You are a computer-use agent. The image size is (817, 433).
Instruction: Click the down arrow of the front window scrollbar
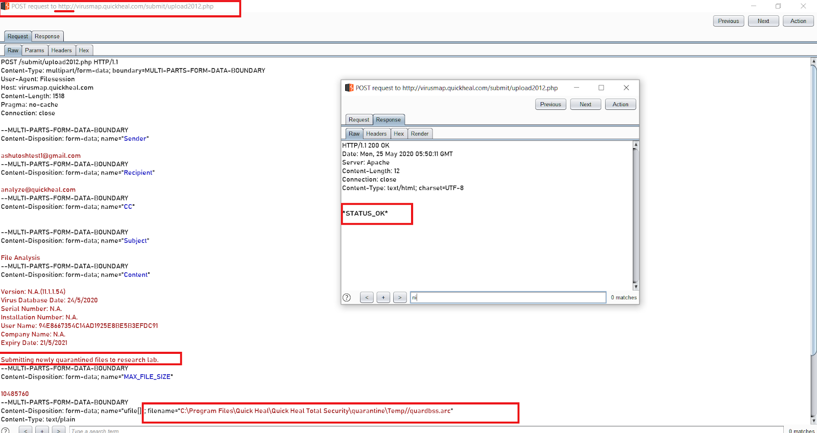(x=636, y=287)
